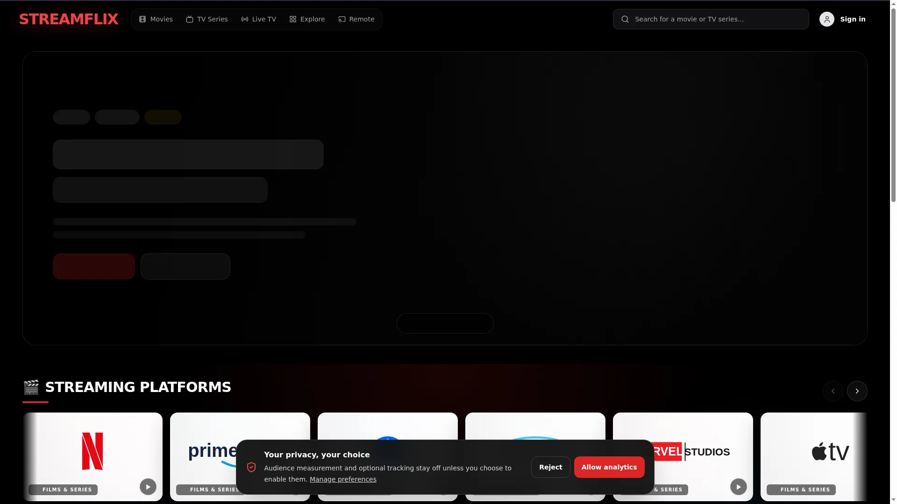The height and width of the screenshot is (504, 897).
Task: Click the STREAMFLIX logo
Action: pos(69,19)
